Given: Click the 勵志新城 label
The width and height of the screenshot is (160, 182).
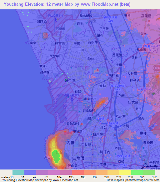Looking at the screenshot, I should click(x=86, y=16).
